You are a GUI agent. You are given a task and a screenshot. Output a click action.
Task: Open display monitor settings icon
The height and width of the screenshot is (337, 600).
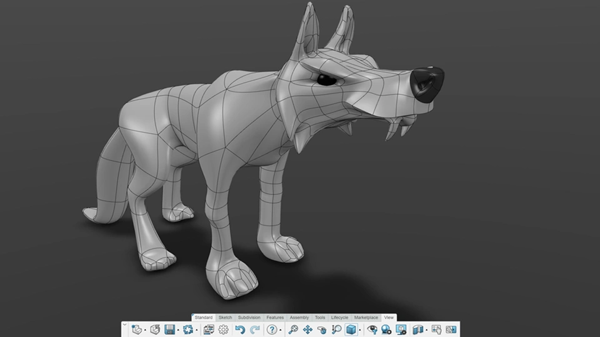click(401, 330)
